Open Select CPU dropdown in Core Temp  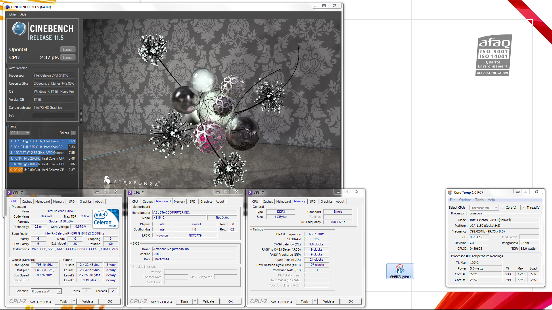[x=484, y=208]
